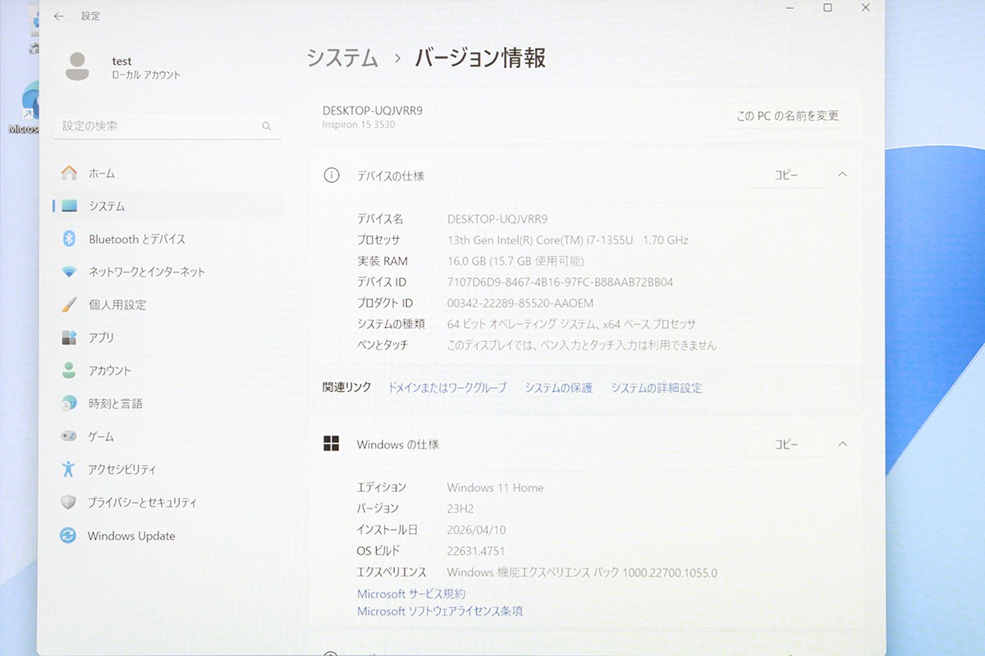Collapse the デバイスの仕様 section chevron
Screen dimensions: 985x656
point(843,174)
